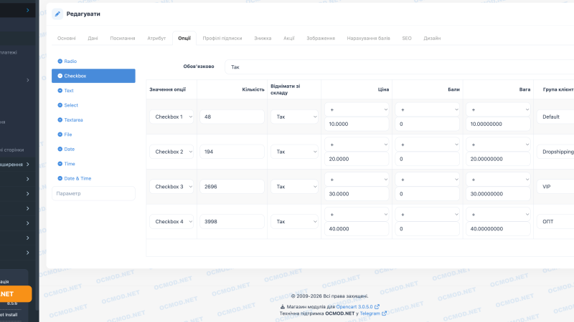Click the pencil edit icon beside Редагувати
574x322 pixels.
click(57, 14)
